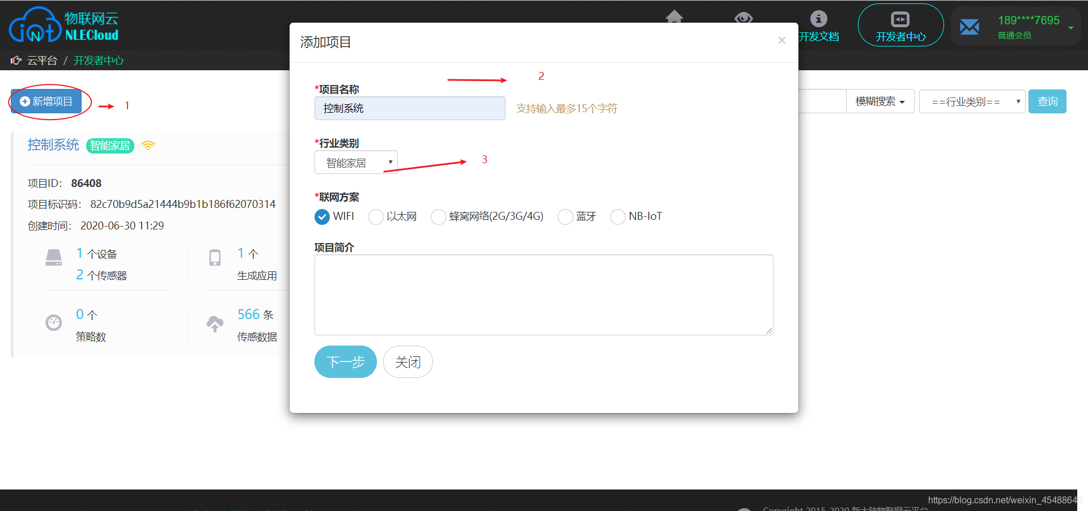Open the home icon in the top bar

674,16
